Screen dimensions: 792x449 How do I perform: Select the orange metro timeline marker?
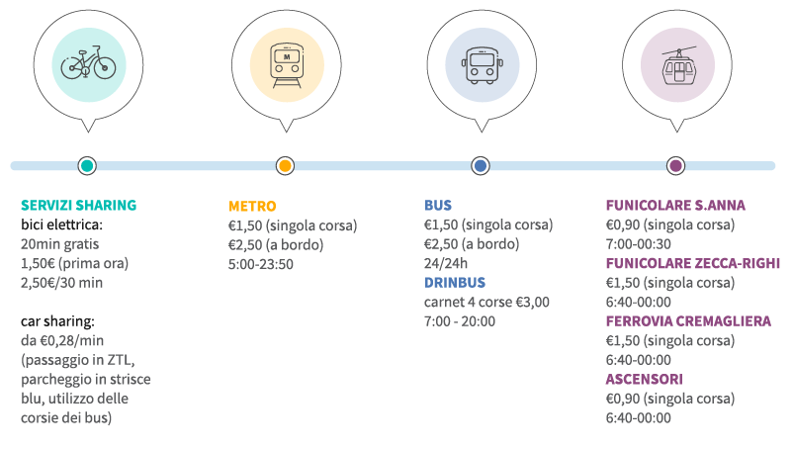pyautogui.click(x=285, y=166)
